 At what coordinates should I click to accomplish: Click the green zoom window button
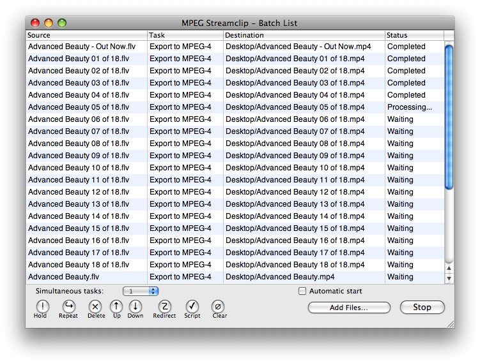(62, 23)
